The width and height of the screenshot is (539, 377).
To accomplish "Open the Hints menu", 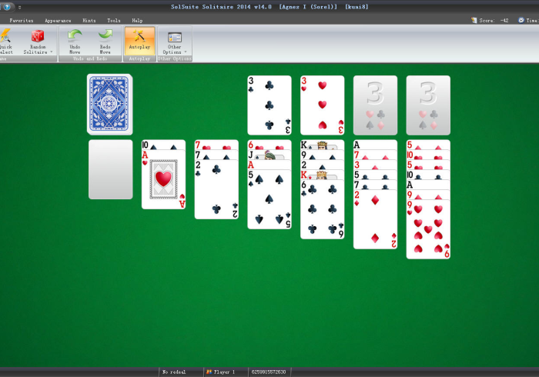I will [x=89, y=21].
